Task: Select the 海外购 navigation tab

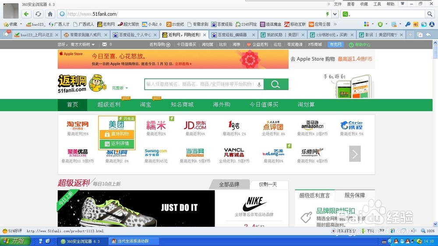Action: 222,105
